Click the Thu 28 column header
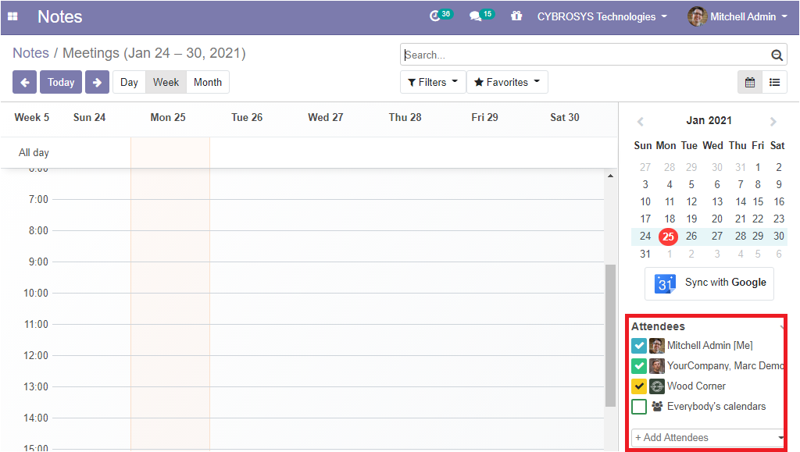This screenshot has height=452, width=800. [405, 117]
